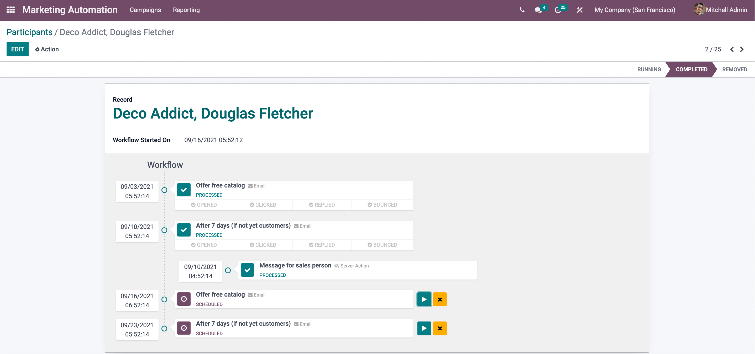Click BOUNCED stat of first Offer free catalog

click(382, 205)
